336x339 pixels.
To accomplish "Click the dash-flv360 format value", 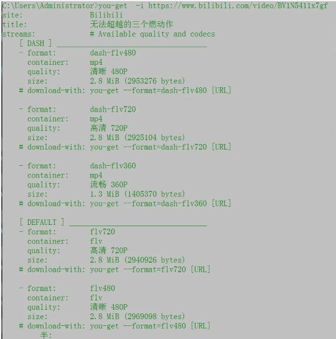I will [x=113, y=166].
